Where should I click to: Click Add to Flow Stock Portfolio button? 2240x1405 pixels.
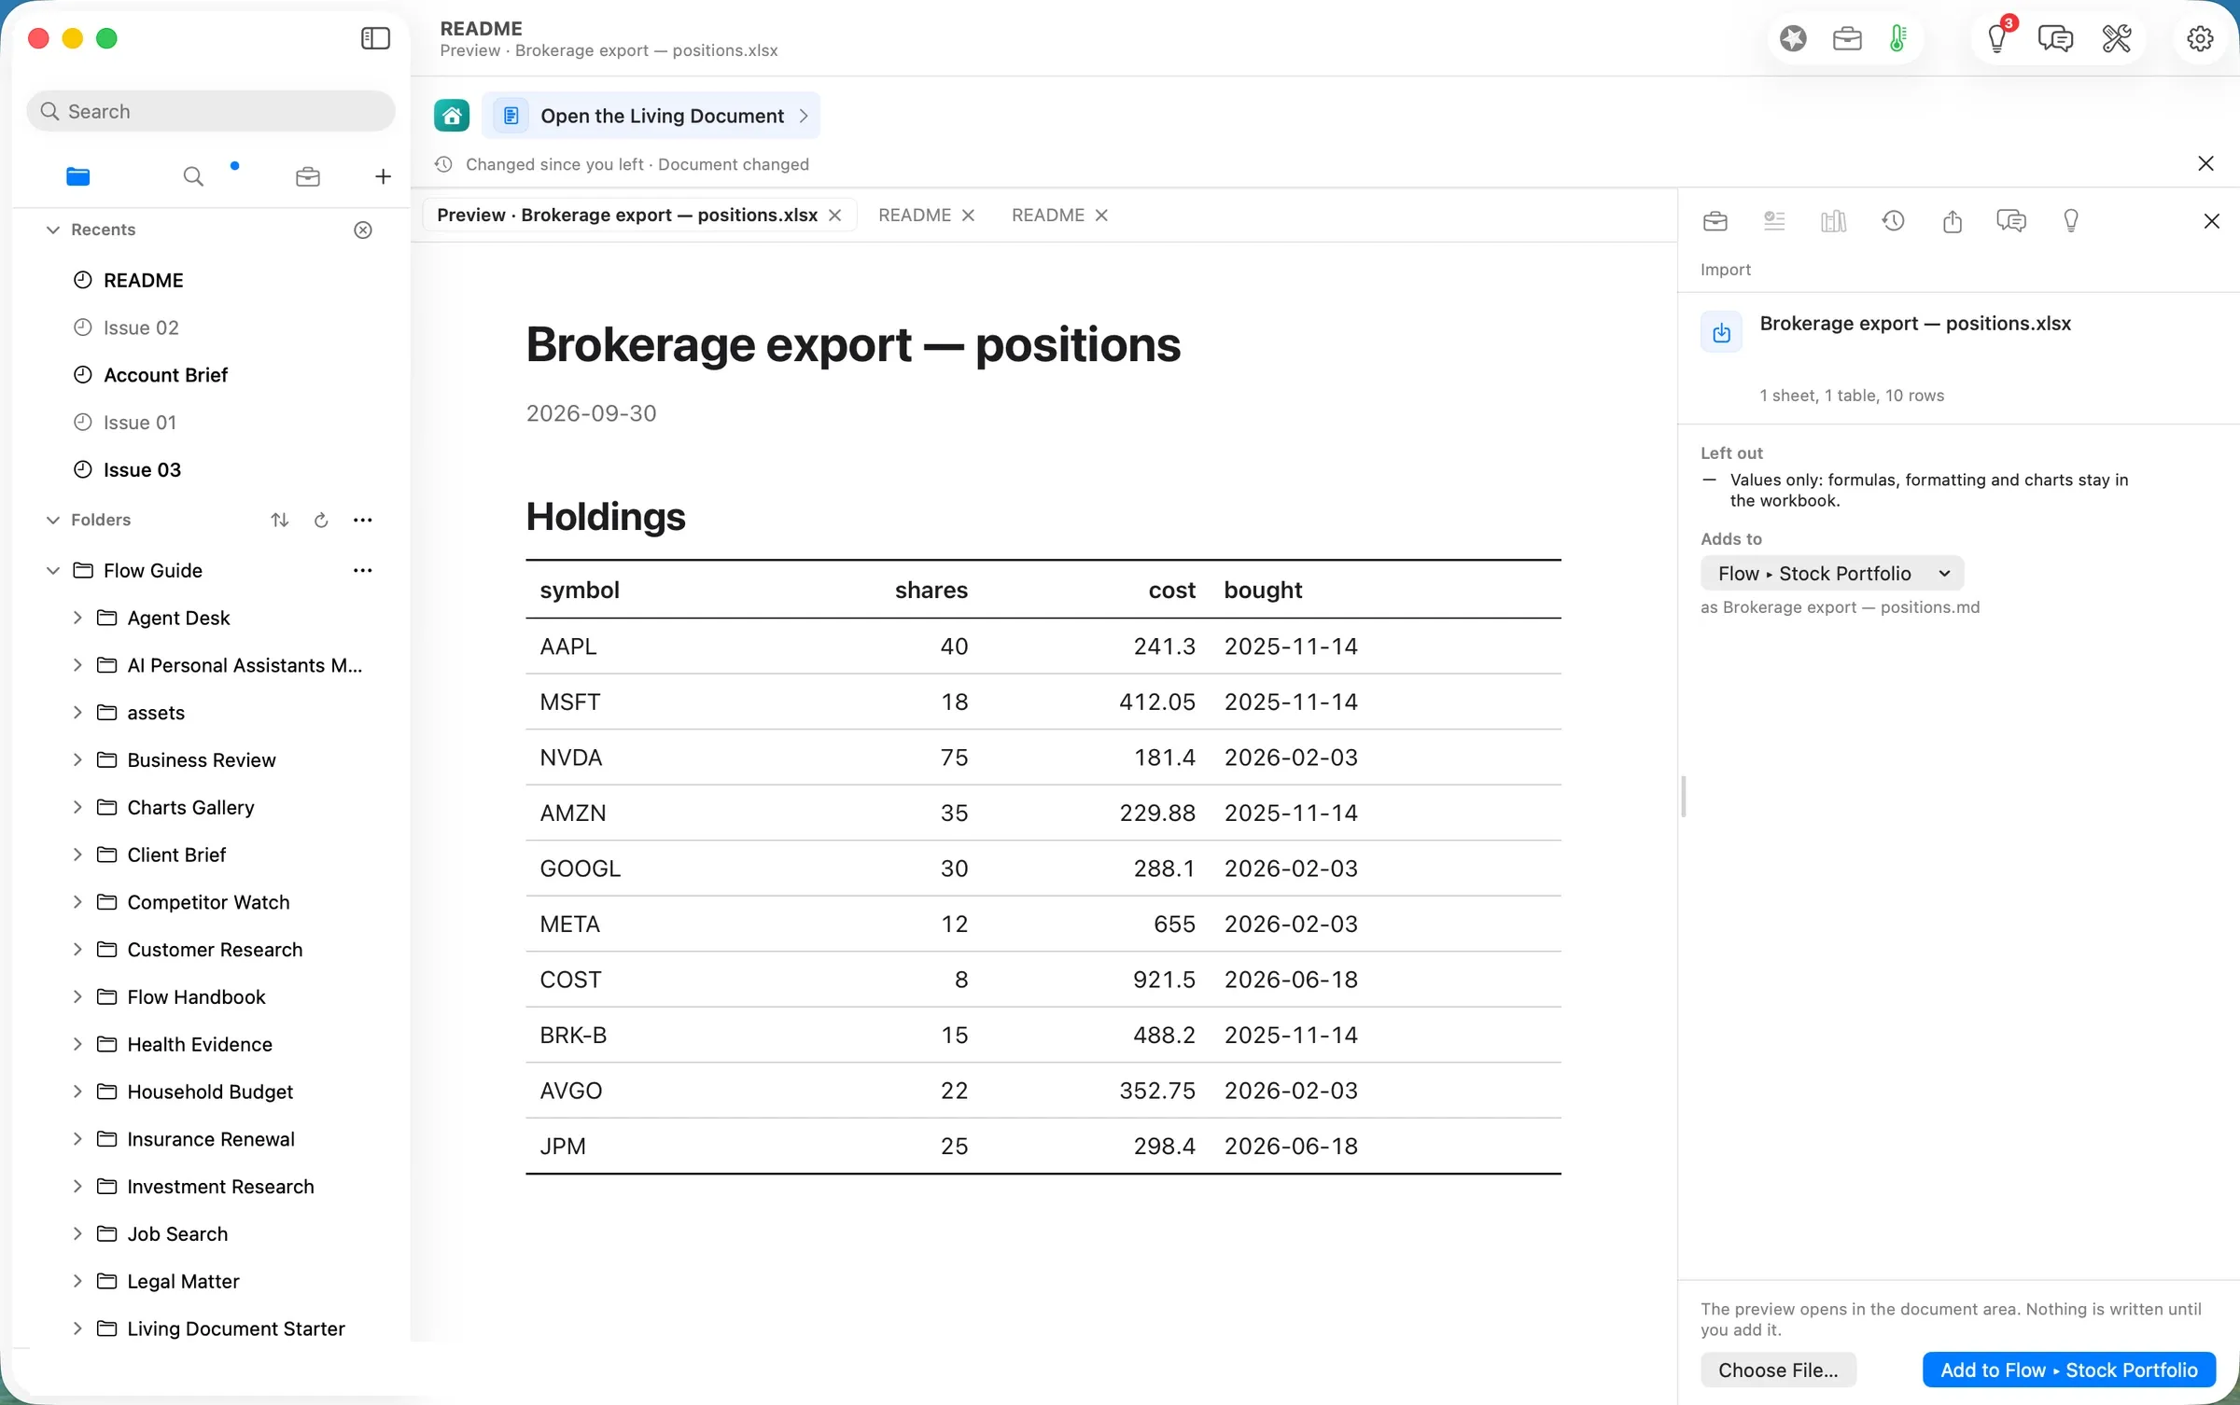click(2068, 1370)
